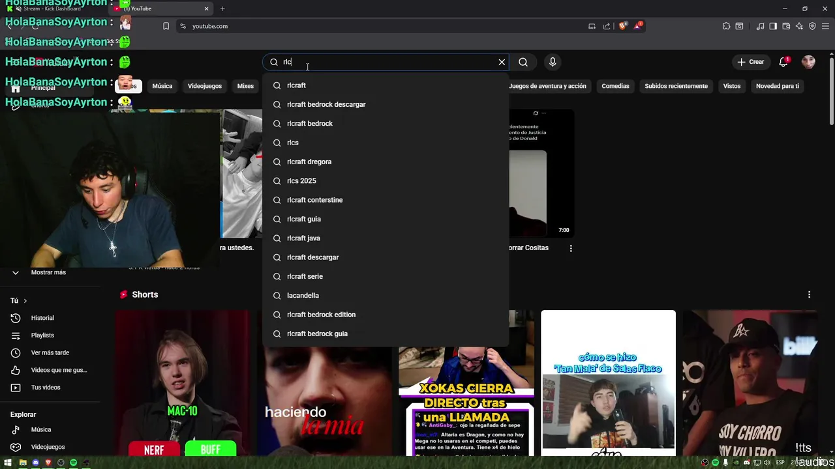
Task: Open Tus videos in sidebar
Action: pos(50,388)
